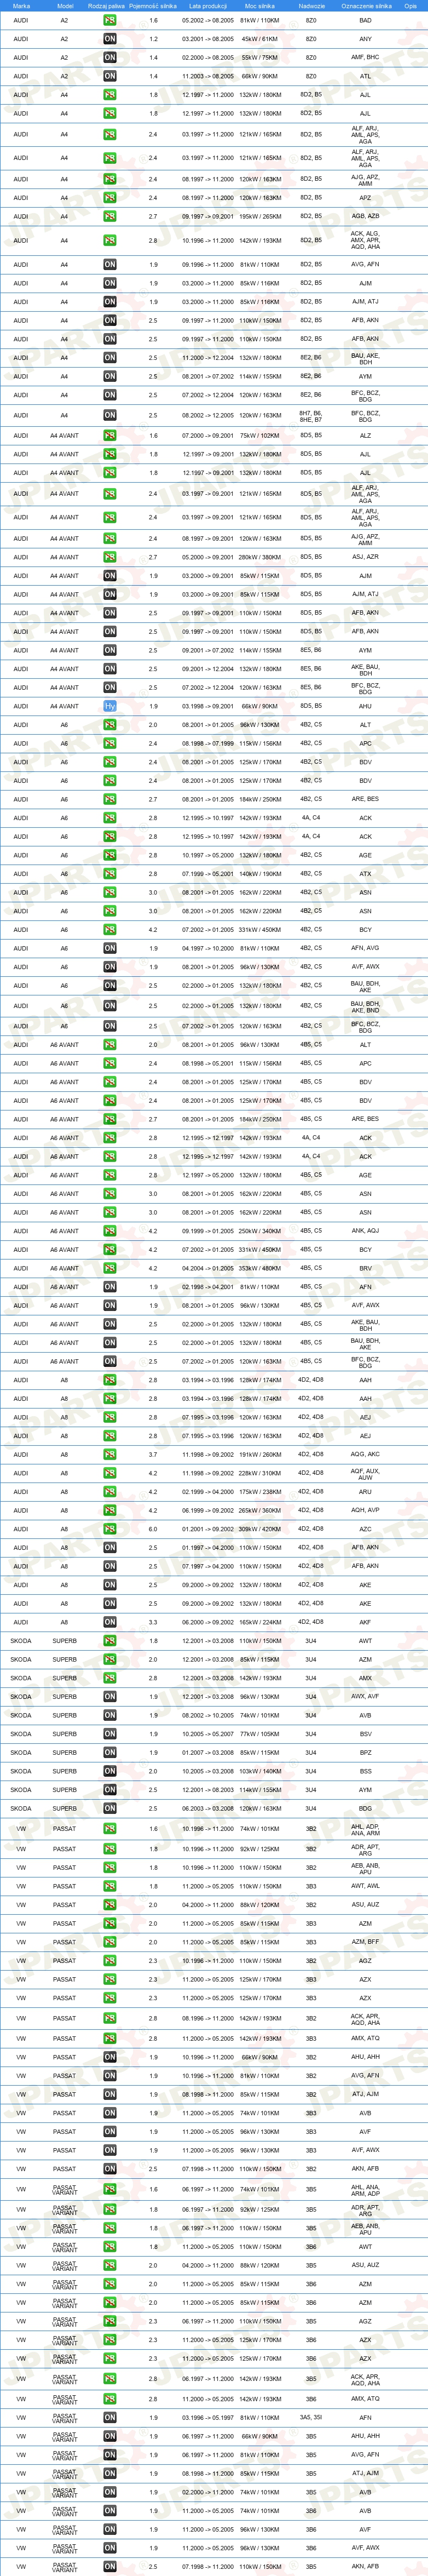The width and height of the screenshot is (428, 2576).
Task: Click petrol icon in A6 Avant 4.2 BRV row
Action: 110,1269
